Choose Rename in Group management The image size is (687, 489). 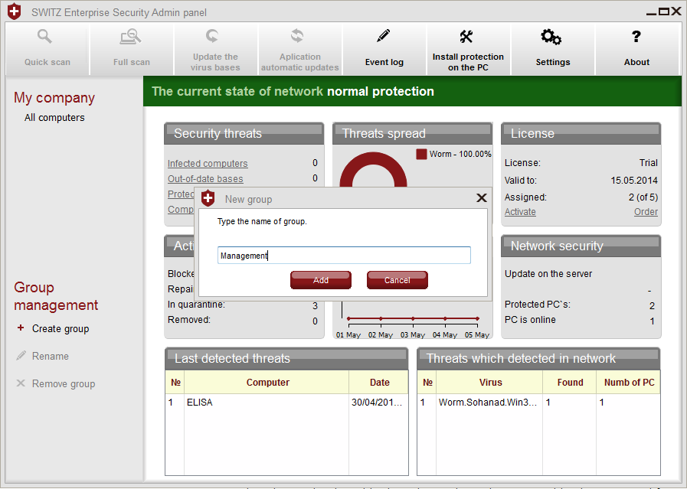pyautogui.click(x=50, y=357)
